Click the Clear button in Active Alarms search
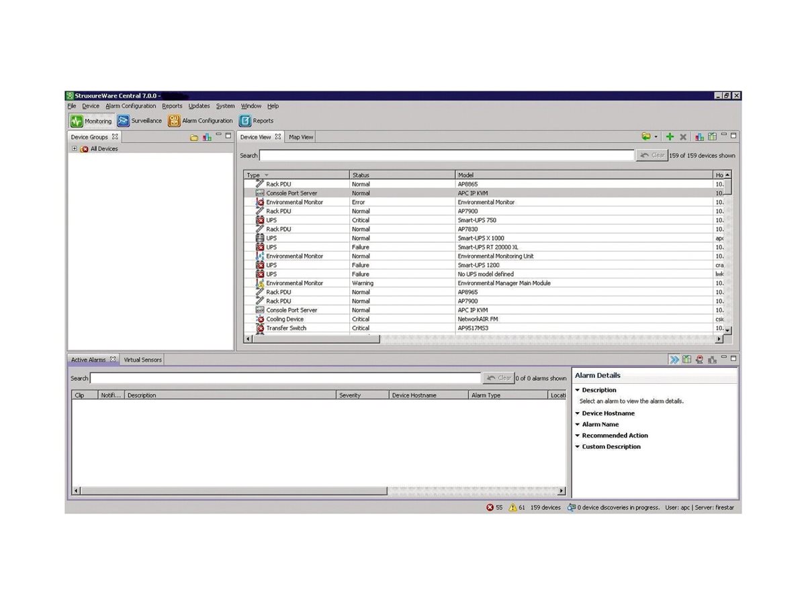Screen dimensions: 806x604 (x=498, y=378)
